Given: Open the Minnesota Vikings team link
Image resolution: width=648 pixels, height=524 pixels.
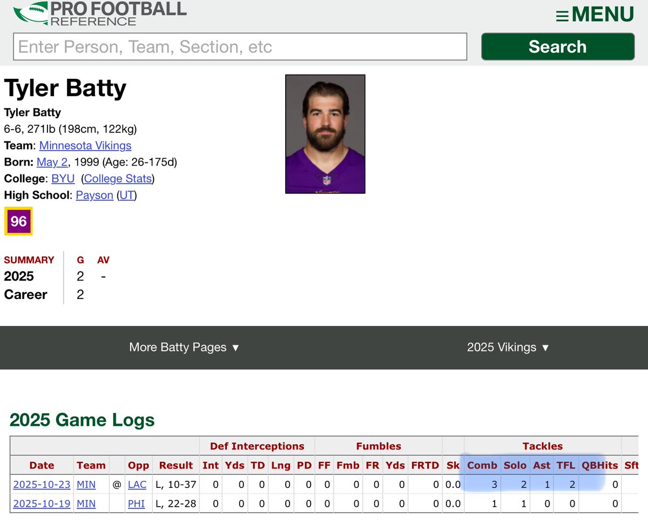Looking at the screenshot, I should [85, 146].
